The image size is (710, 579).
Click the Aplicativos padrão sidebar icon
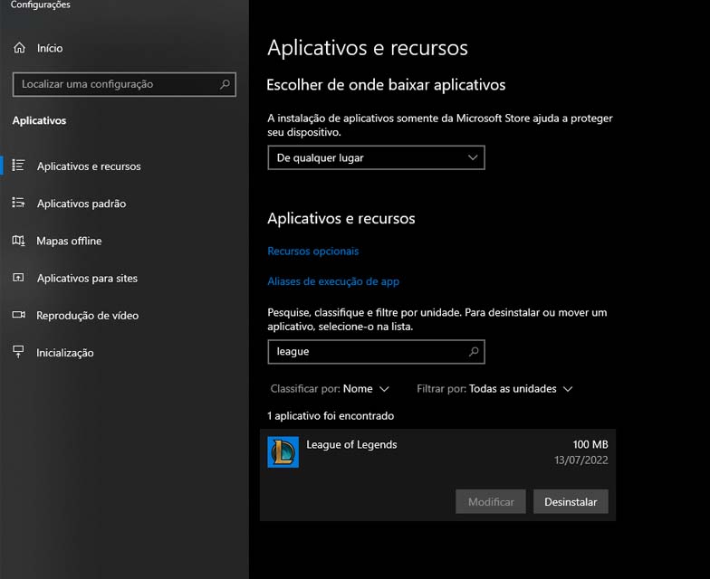tap(18, 204)
